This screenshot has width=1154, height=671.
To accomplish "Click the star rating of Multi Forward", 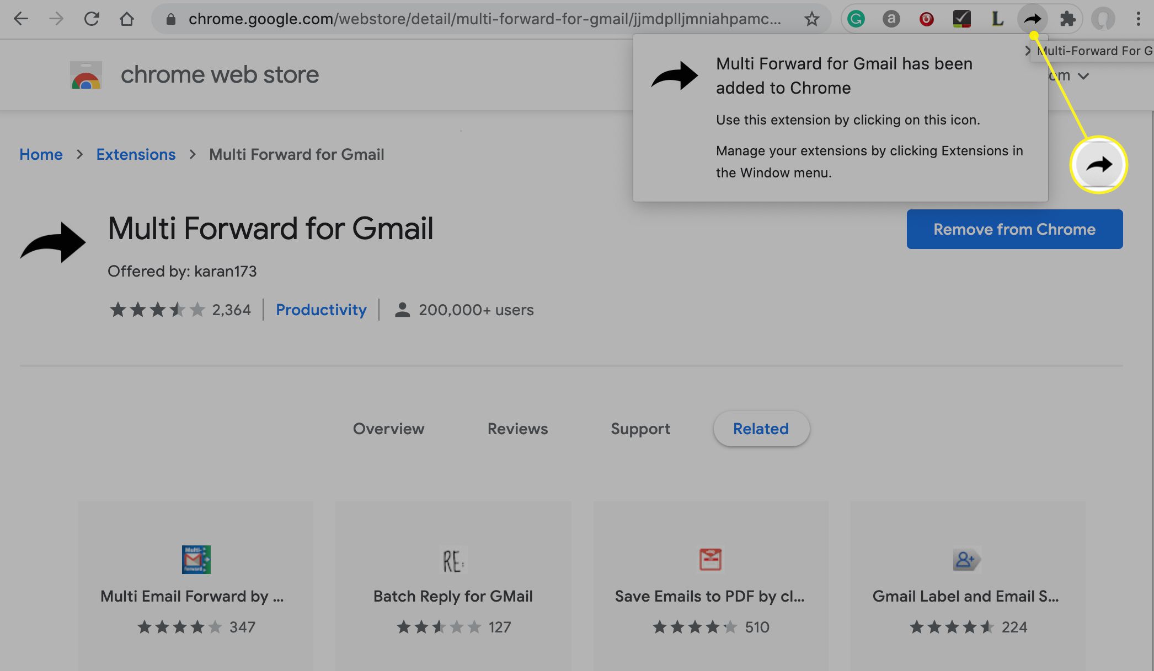I will tap(157, 310).
